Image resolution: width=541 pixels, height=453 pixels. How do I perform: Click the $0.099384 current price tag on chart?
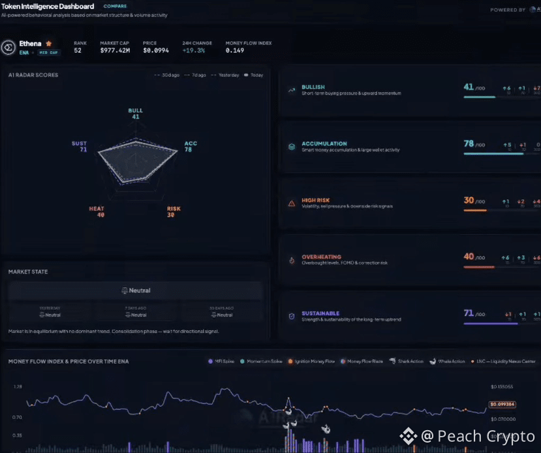tap(502, 404)
